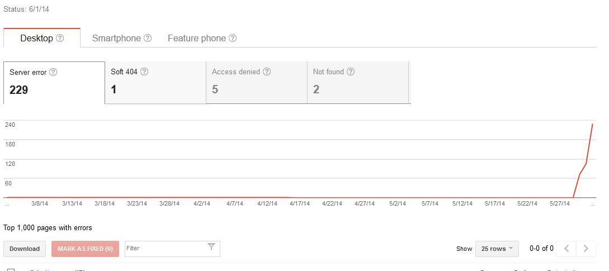The width and height of the screenshot is (609, 271).
Task: Open the Feature phone help icon
Action: [233, 39]
